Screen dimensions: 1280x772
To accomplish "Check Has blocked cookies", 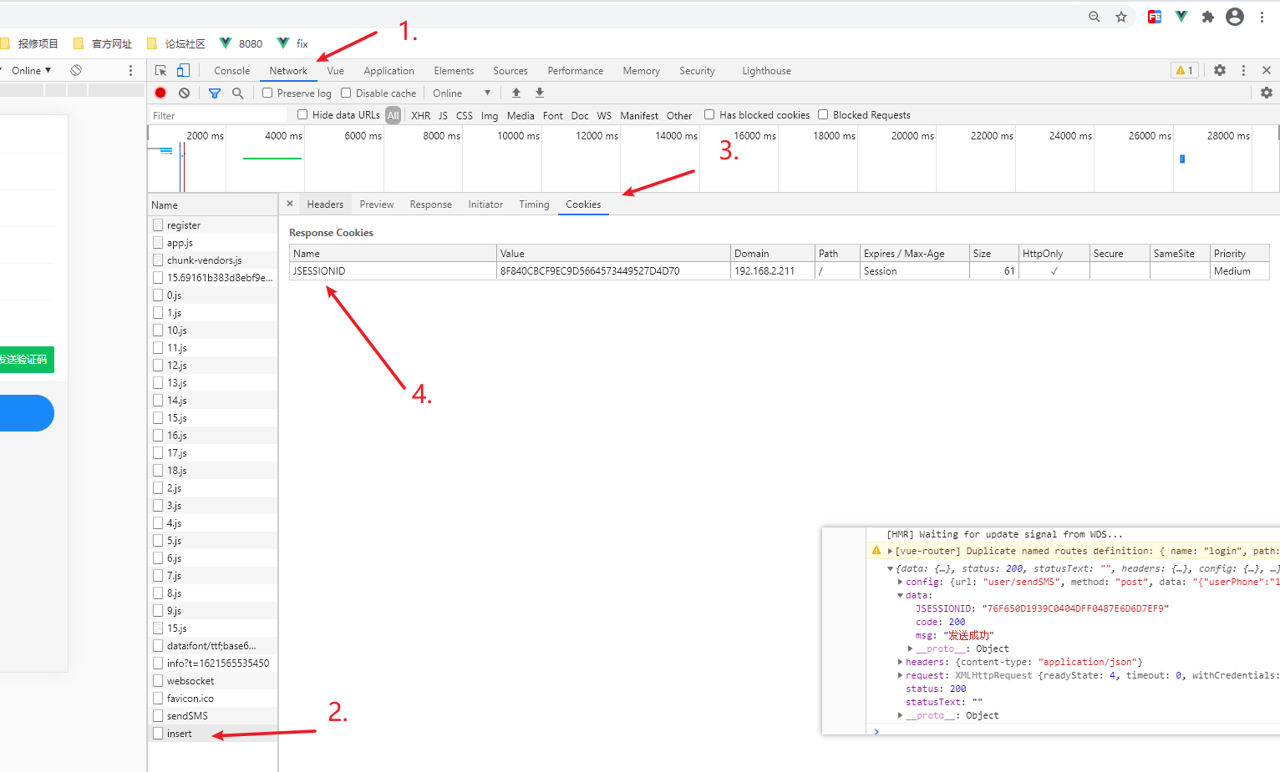I will tap(709, 114).
